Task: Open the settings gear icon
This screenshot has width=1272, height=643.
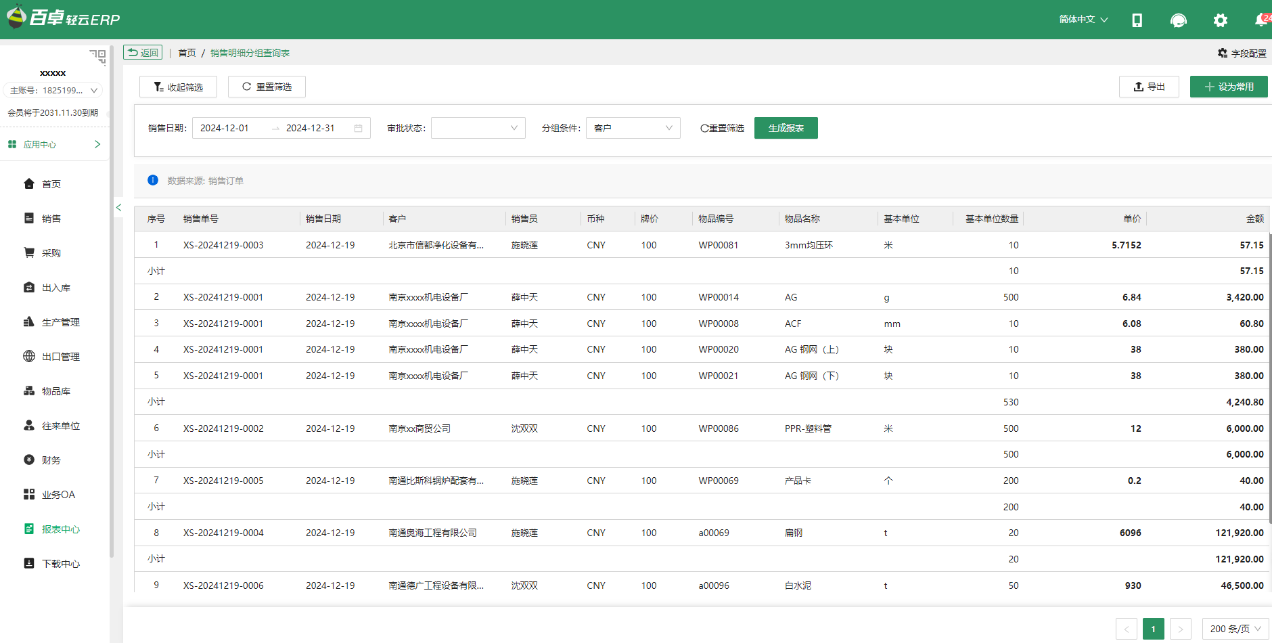Action: pos(1220,20)
